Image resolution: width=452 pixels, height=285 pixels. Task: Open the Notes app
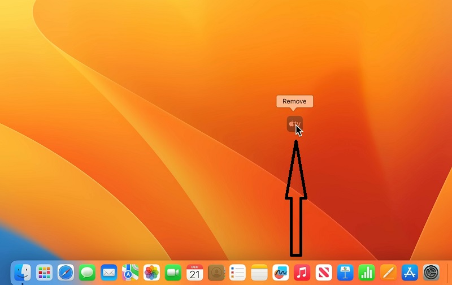point(259,273)
